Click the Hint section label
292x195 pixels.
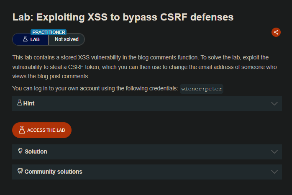[29, 103]
